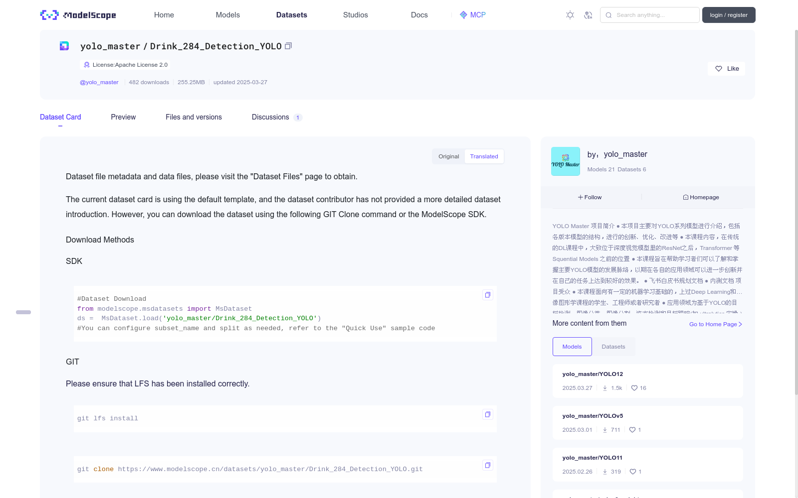The image size is (798, 498).
Task: Click the 'Download Methods' heading
Action: pyautogui.click(x=100, y=240)
